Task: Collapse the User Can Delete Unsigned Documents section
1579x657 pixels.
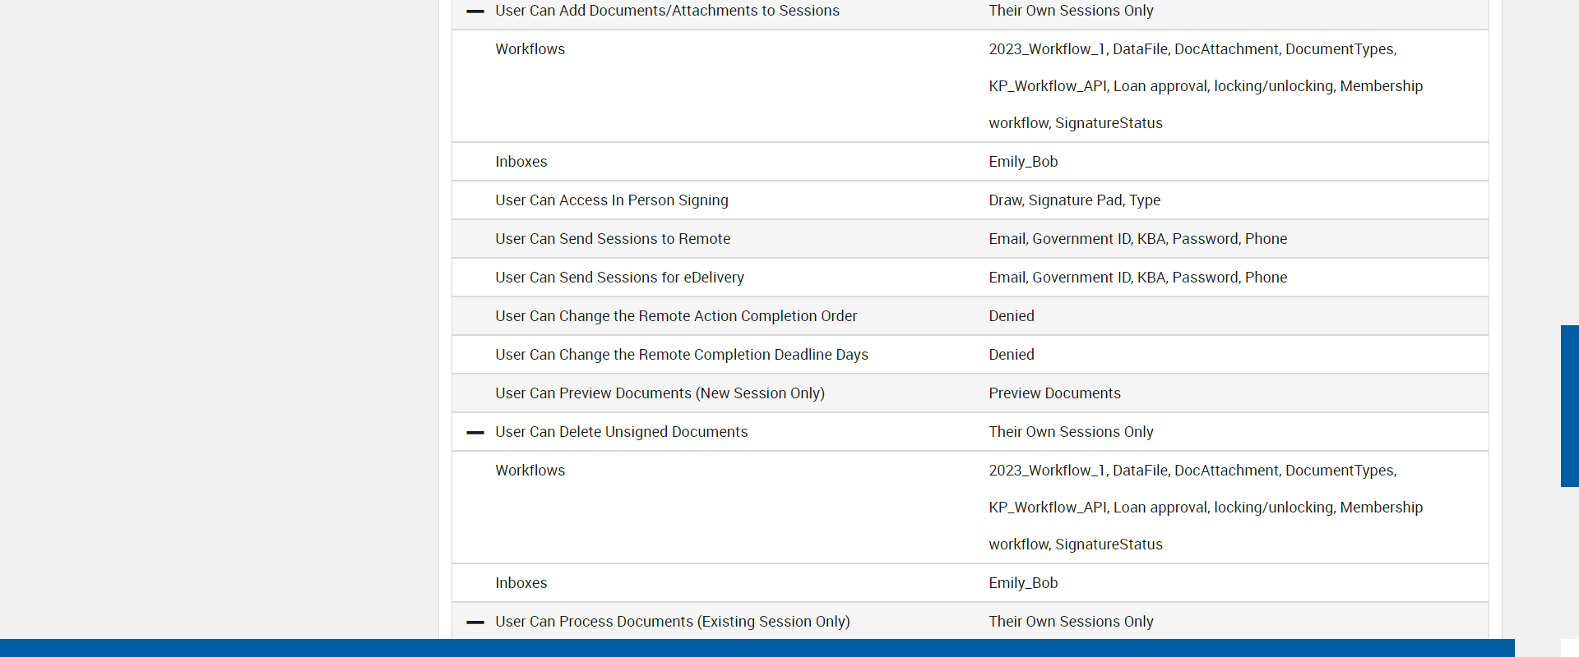Action: pos(475,433)
